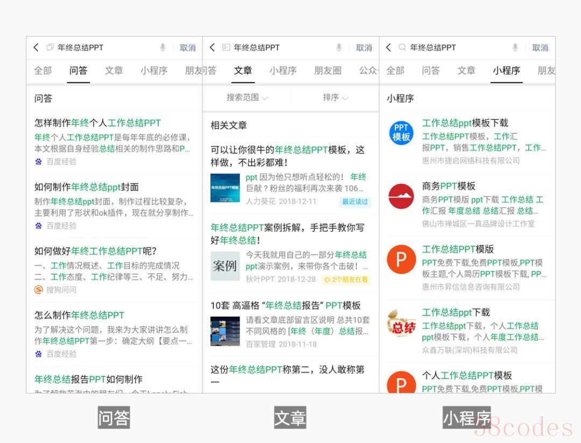Select 问答 tab in the 小程序 screen
Screen dimensions: 581x443
click(431, 70)
